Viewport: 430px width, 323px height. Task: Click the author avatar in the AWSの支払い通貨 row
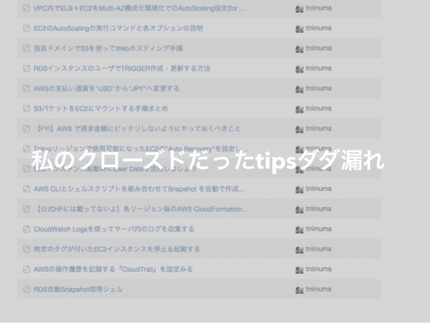[299, 89]
